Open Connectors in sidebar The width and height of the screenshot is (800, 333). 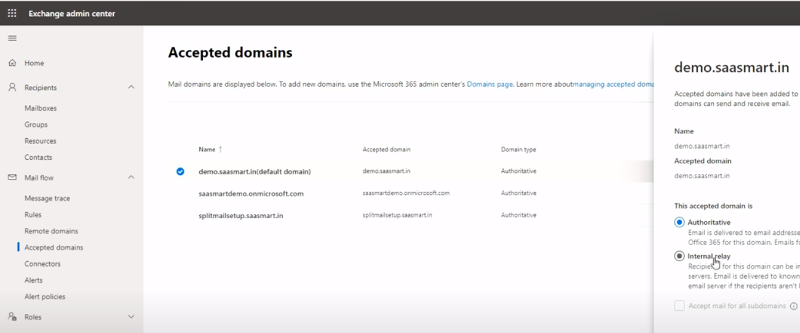click(x=42, y=264)
